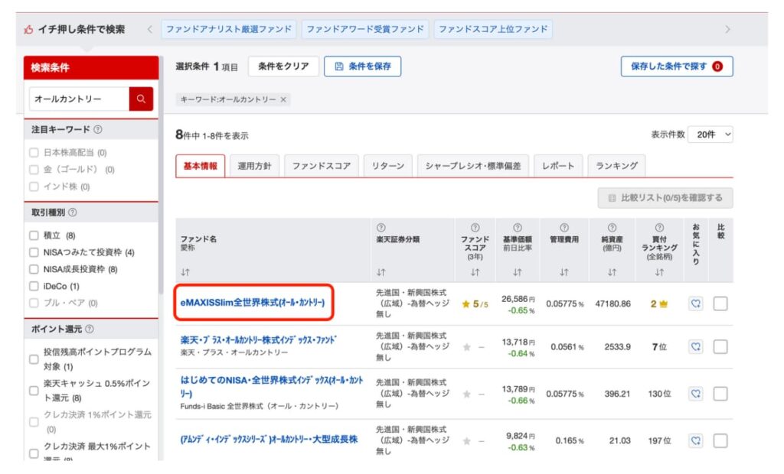This screenshot has height=474, width=784.
Task: Check the 積立 (8) checkbox
Action: [x=34, y=235]
